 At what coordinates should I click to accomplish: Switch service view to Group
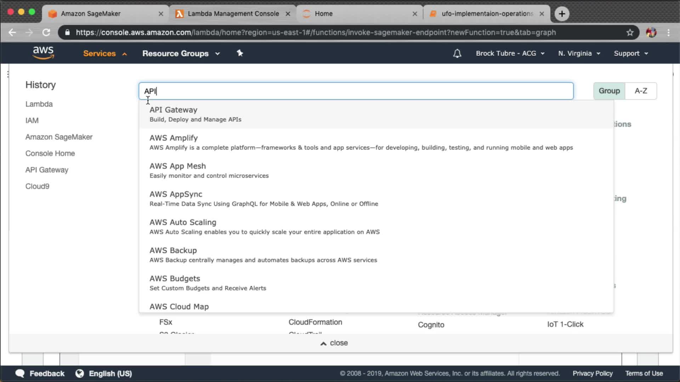609,91
